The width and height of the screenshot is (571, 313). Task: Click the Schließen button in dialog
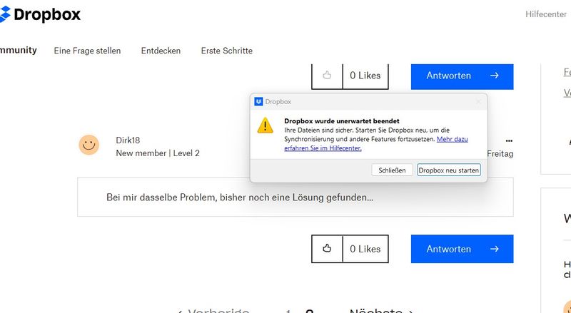[x=392, y=170]
